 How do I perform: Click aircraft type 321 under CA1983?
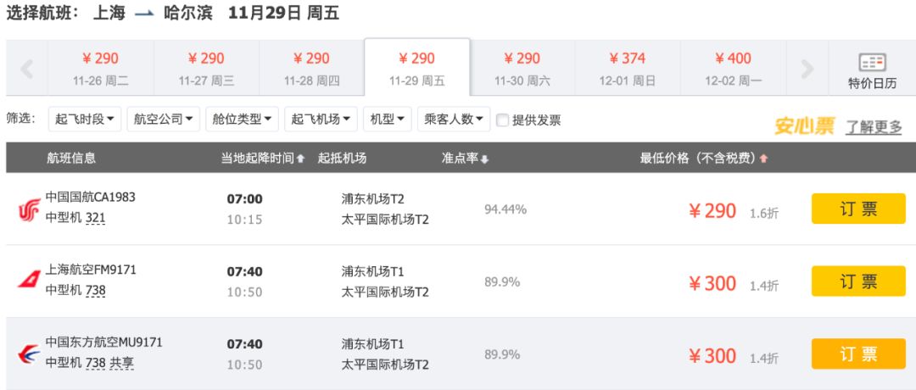[95, 218]
